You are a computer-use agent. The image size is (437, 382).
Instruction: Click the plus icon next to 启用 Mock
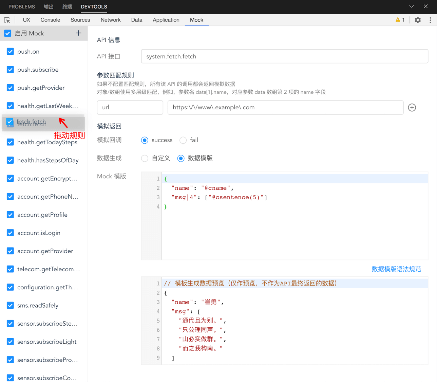tap(78, 33)
